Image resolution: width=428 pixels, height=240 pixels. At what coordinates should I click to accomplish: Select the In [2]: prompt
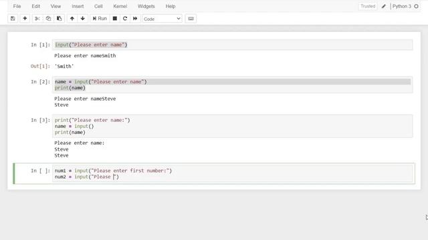(x=40, y=81)
